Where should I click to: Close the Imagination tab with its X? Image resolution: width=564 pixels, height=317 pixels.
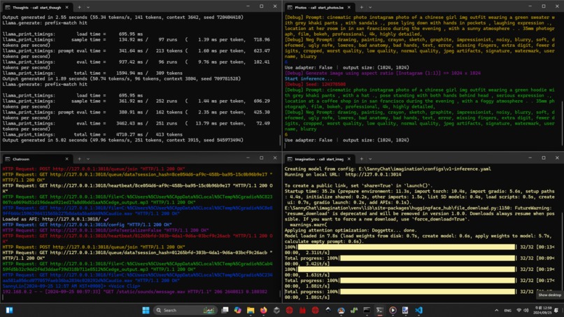pos(348,159)
